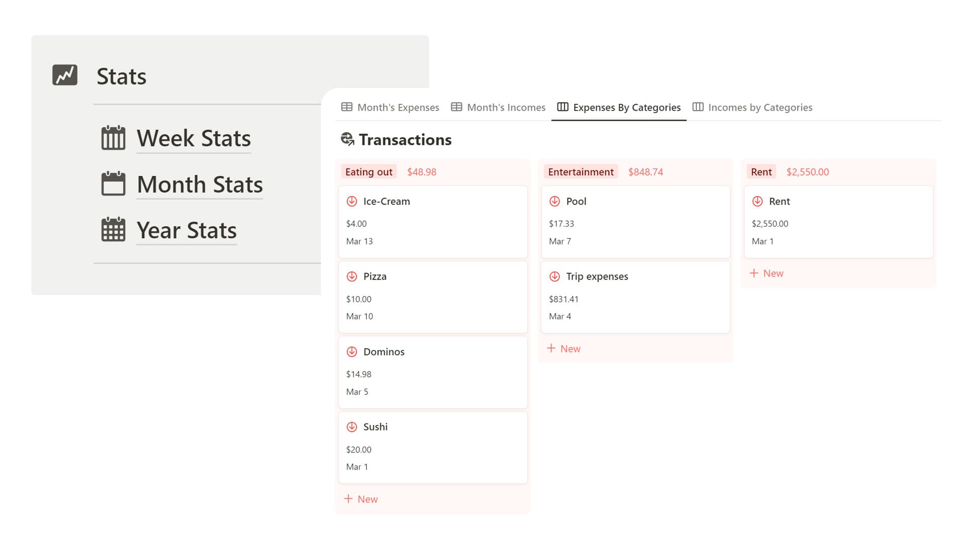Add new card under Eating out
Viewport: 966px width, 543px height.
coord(361,499)
